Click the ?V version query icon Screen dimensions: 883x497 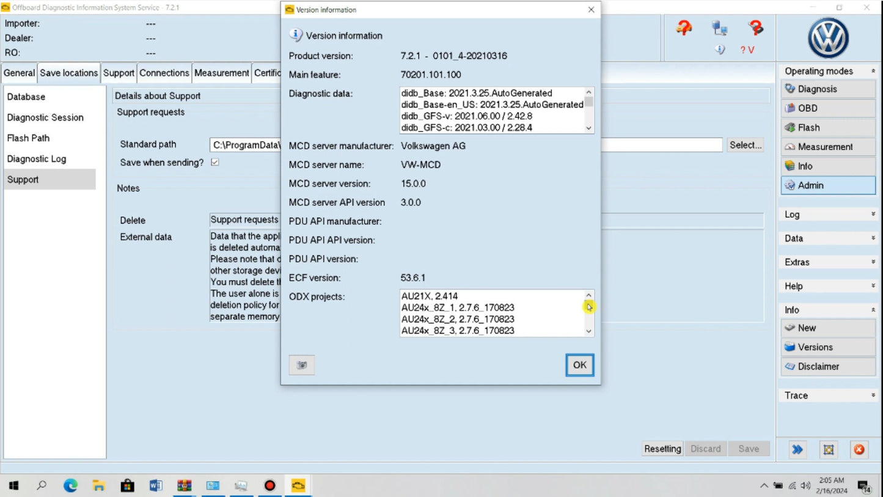coord(746,50)
